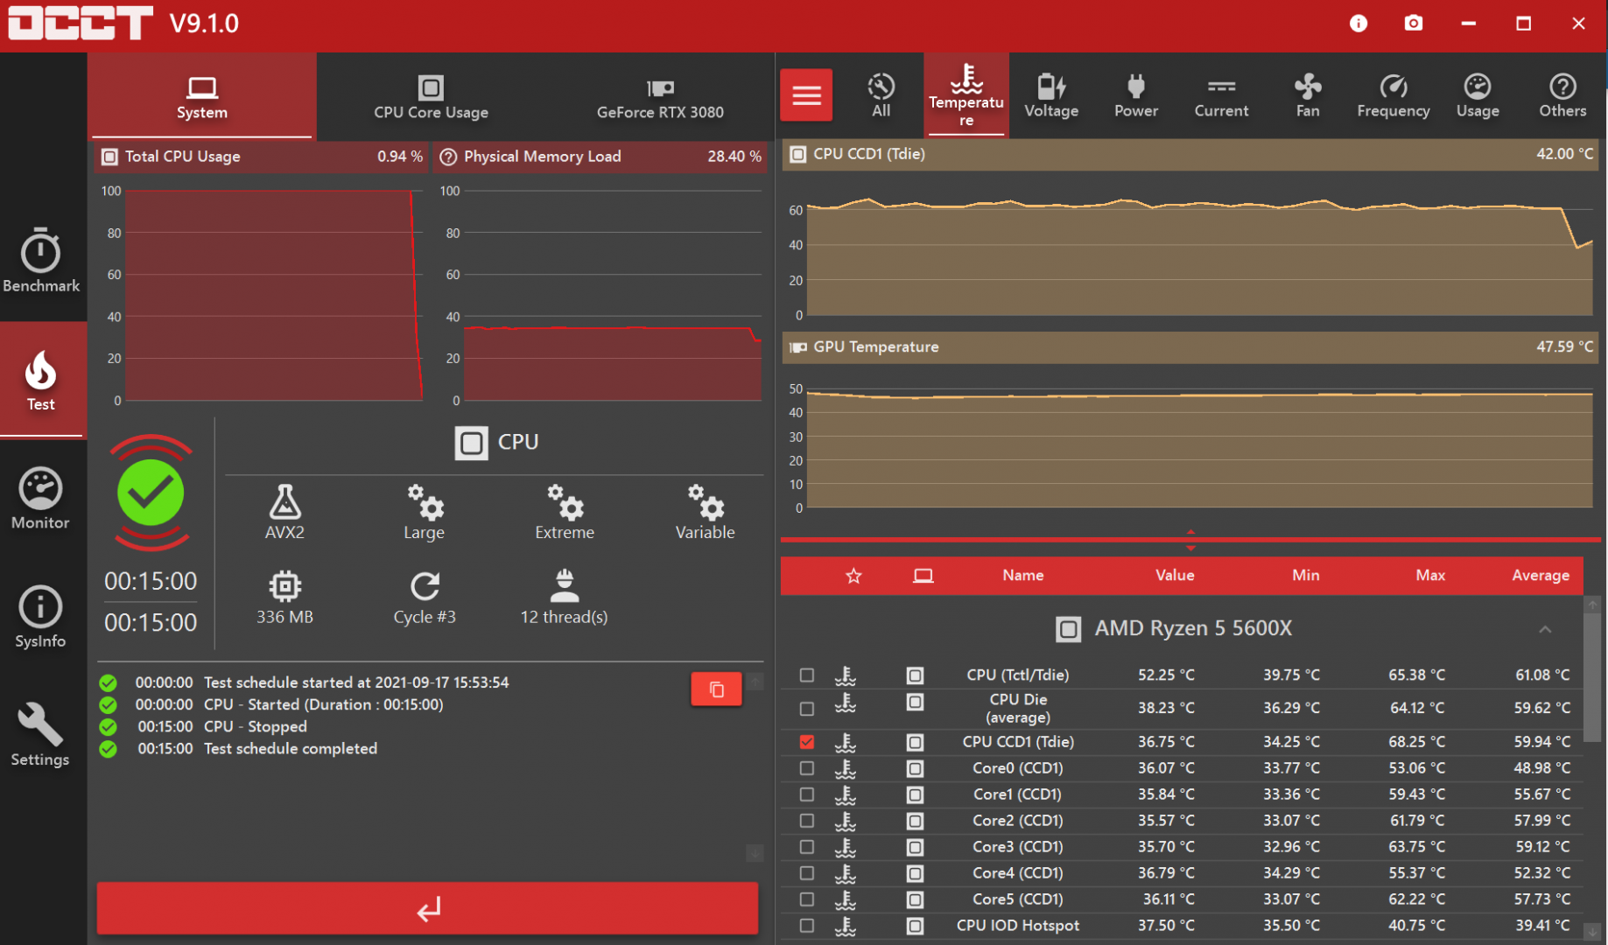Select the Power sensor tab
1608x945 pixels.
1136,95
